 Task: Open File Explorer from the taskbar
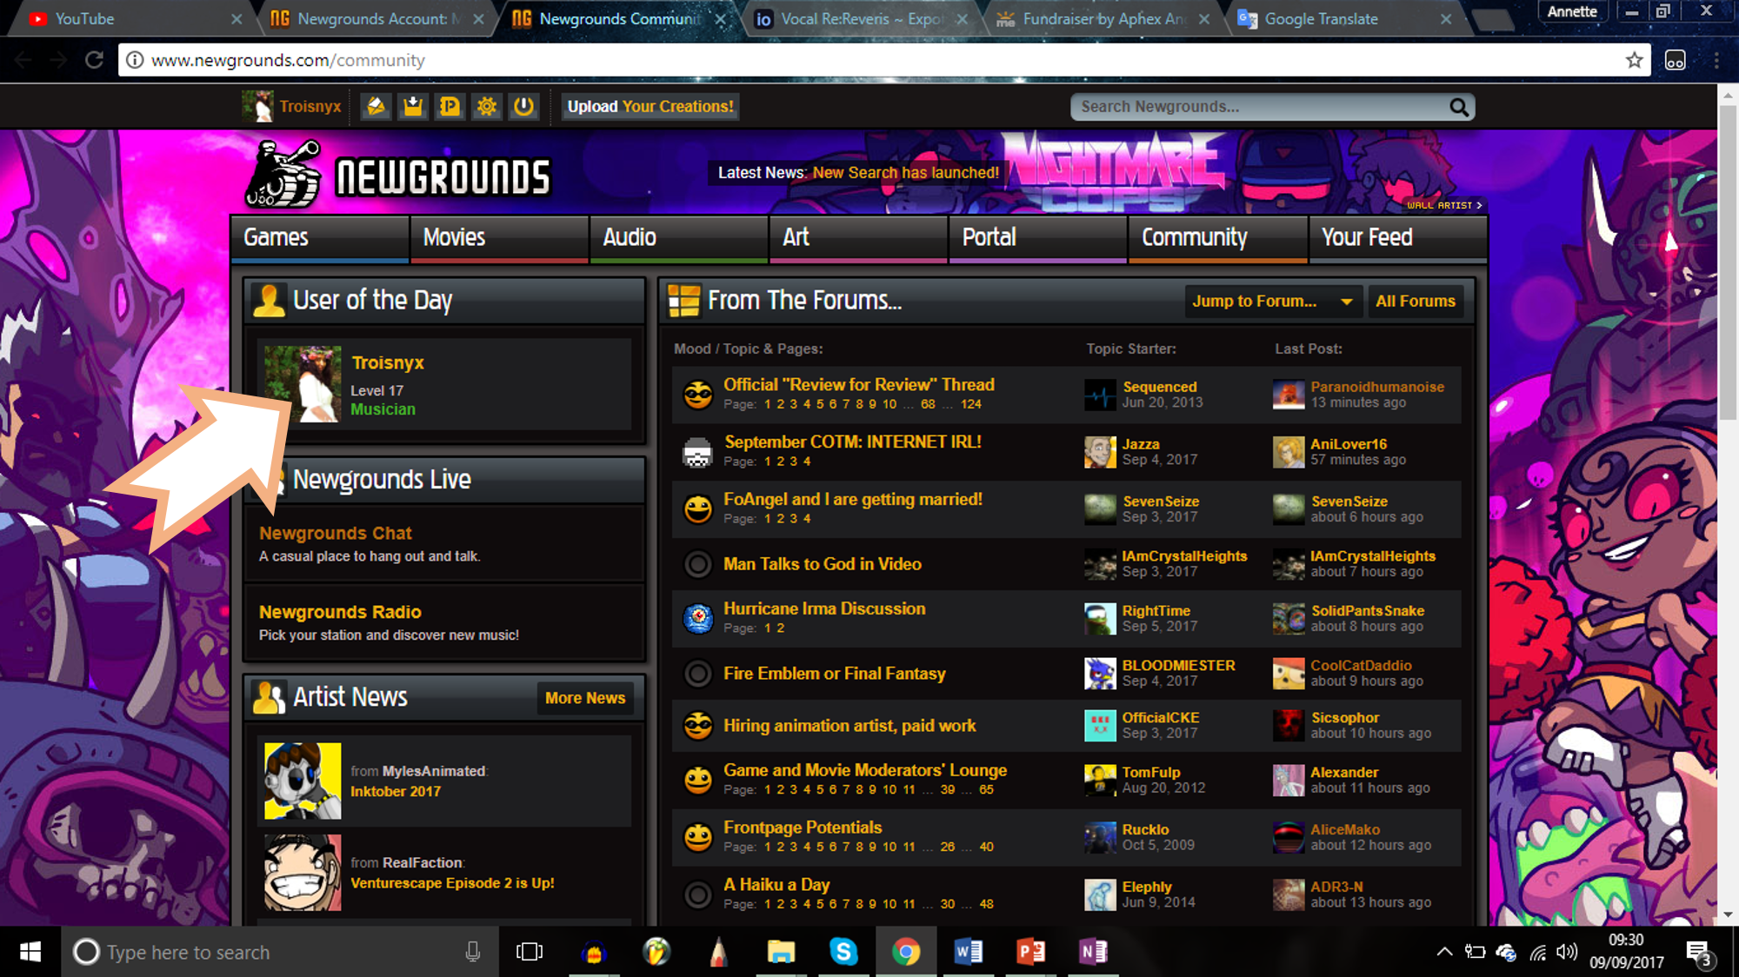tap(780, 952)
